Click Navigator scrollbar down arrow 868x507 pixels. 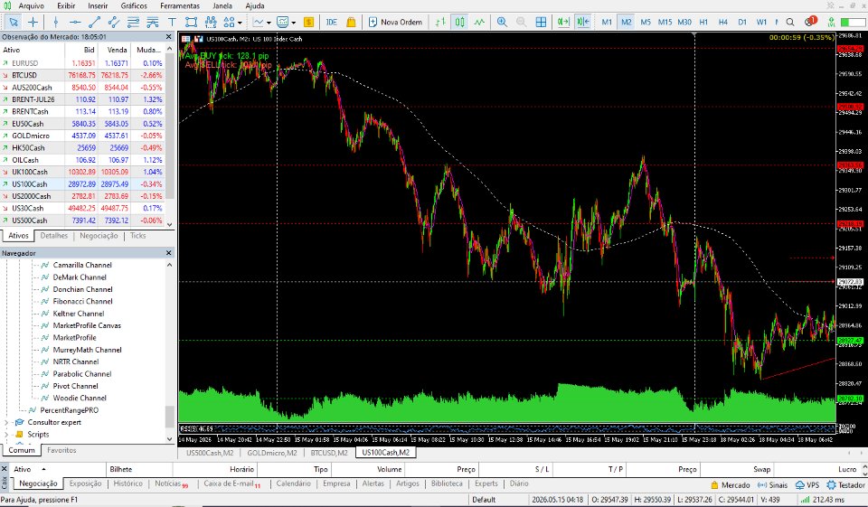(169, 438)
